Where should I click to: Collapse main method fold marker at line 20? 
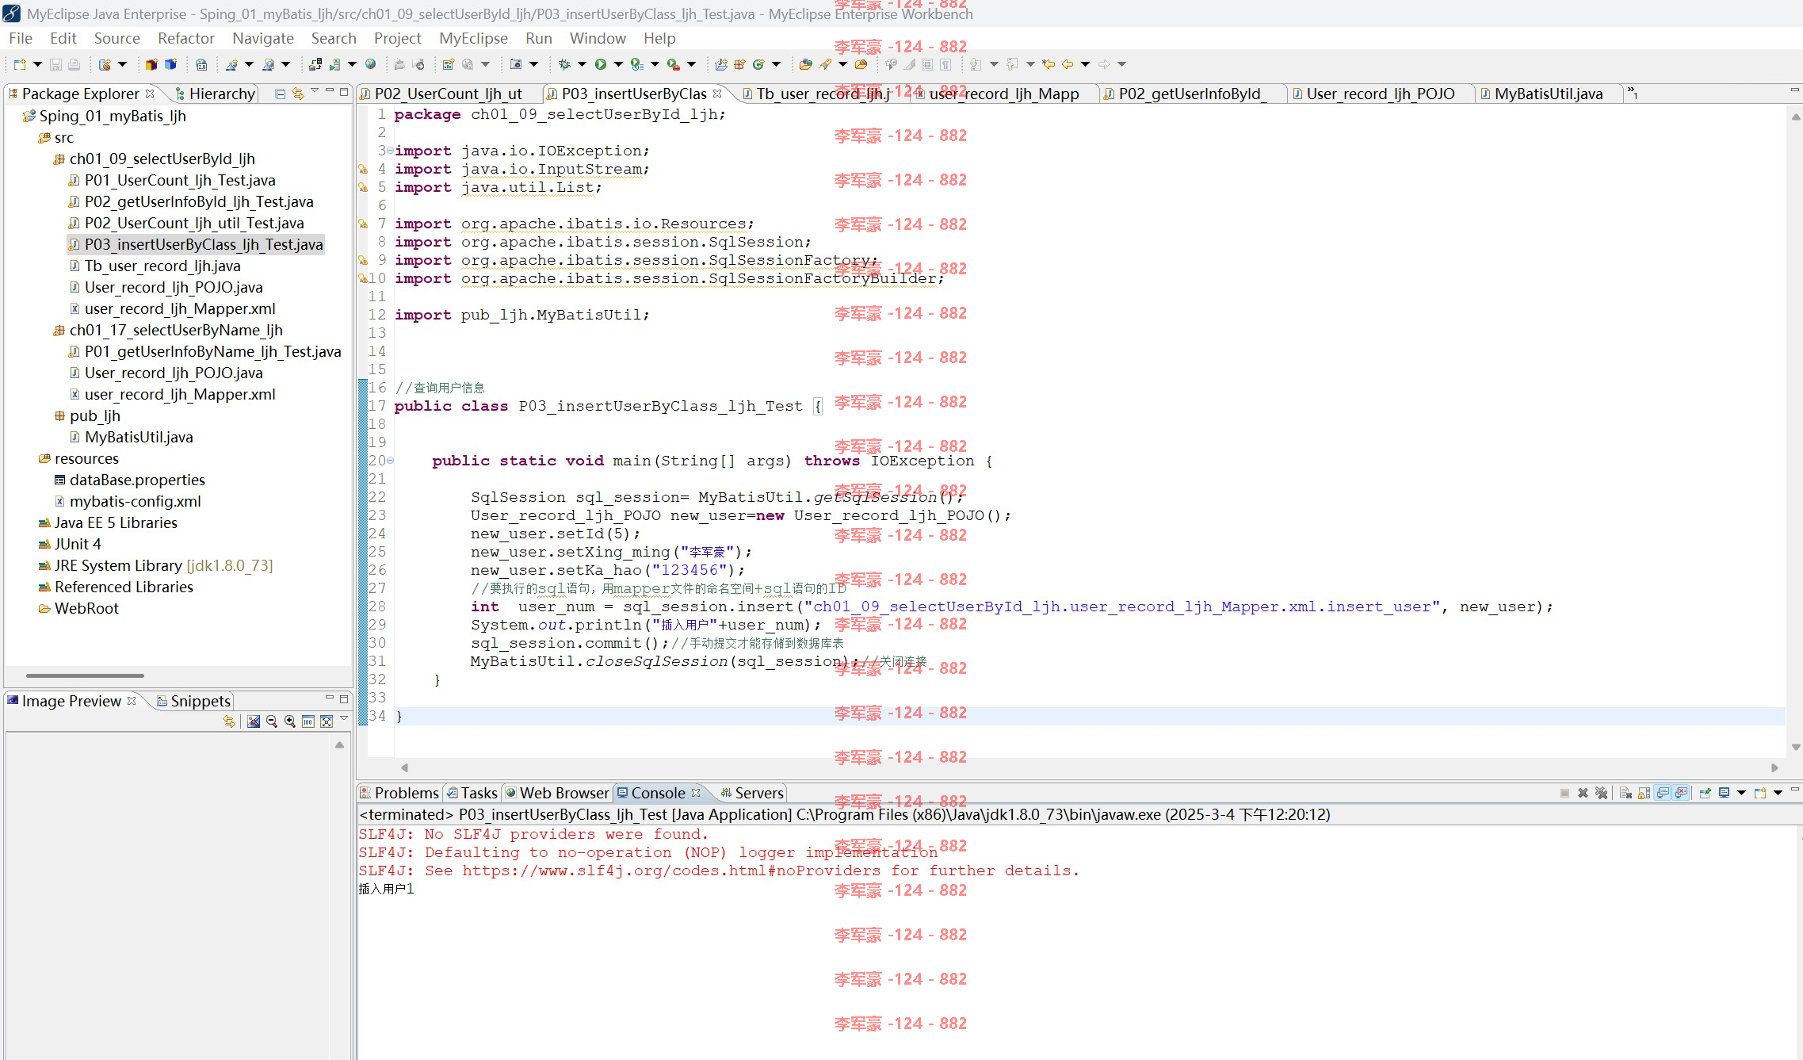click(390, 461)
